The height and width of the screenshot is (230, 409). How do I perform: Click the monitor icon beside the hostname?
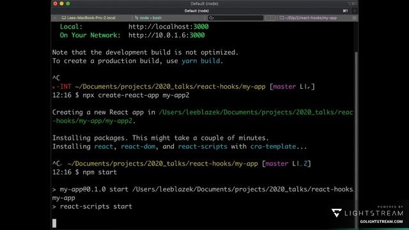[64, 18]
